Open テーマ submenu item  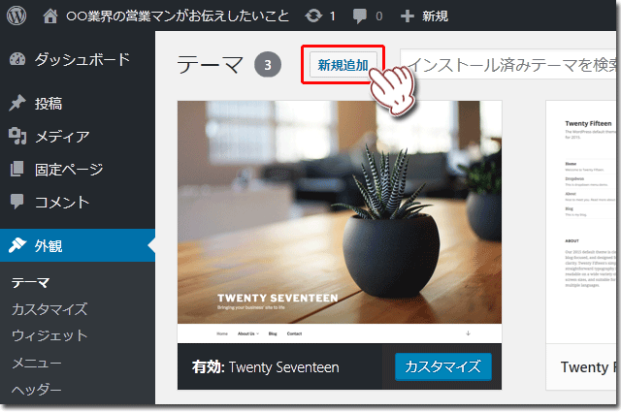(30, 282)
